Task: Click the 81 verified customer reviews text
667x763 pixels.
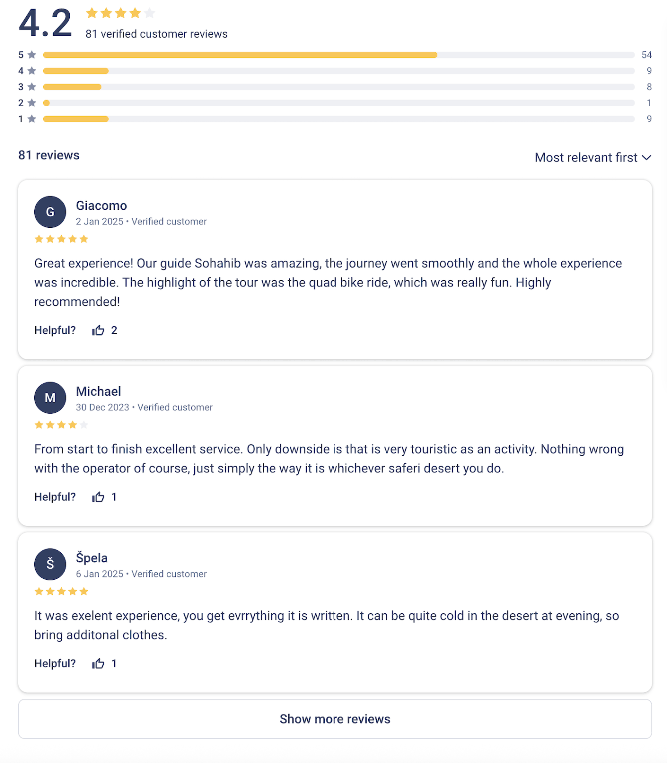Action: 156,34
